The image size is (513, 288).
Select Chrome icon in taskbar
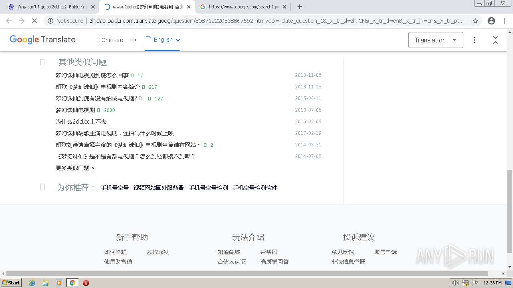72,283
